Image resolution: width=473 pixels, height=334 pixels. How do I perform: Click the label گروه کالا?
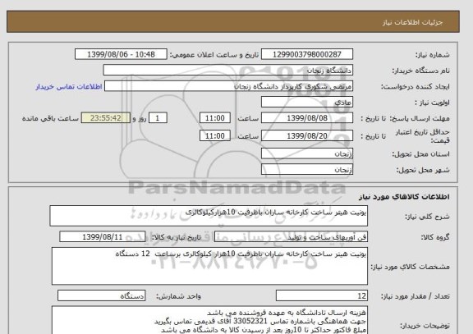[x=435, y=237]
